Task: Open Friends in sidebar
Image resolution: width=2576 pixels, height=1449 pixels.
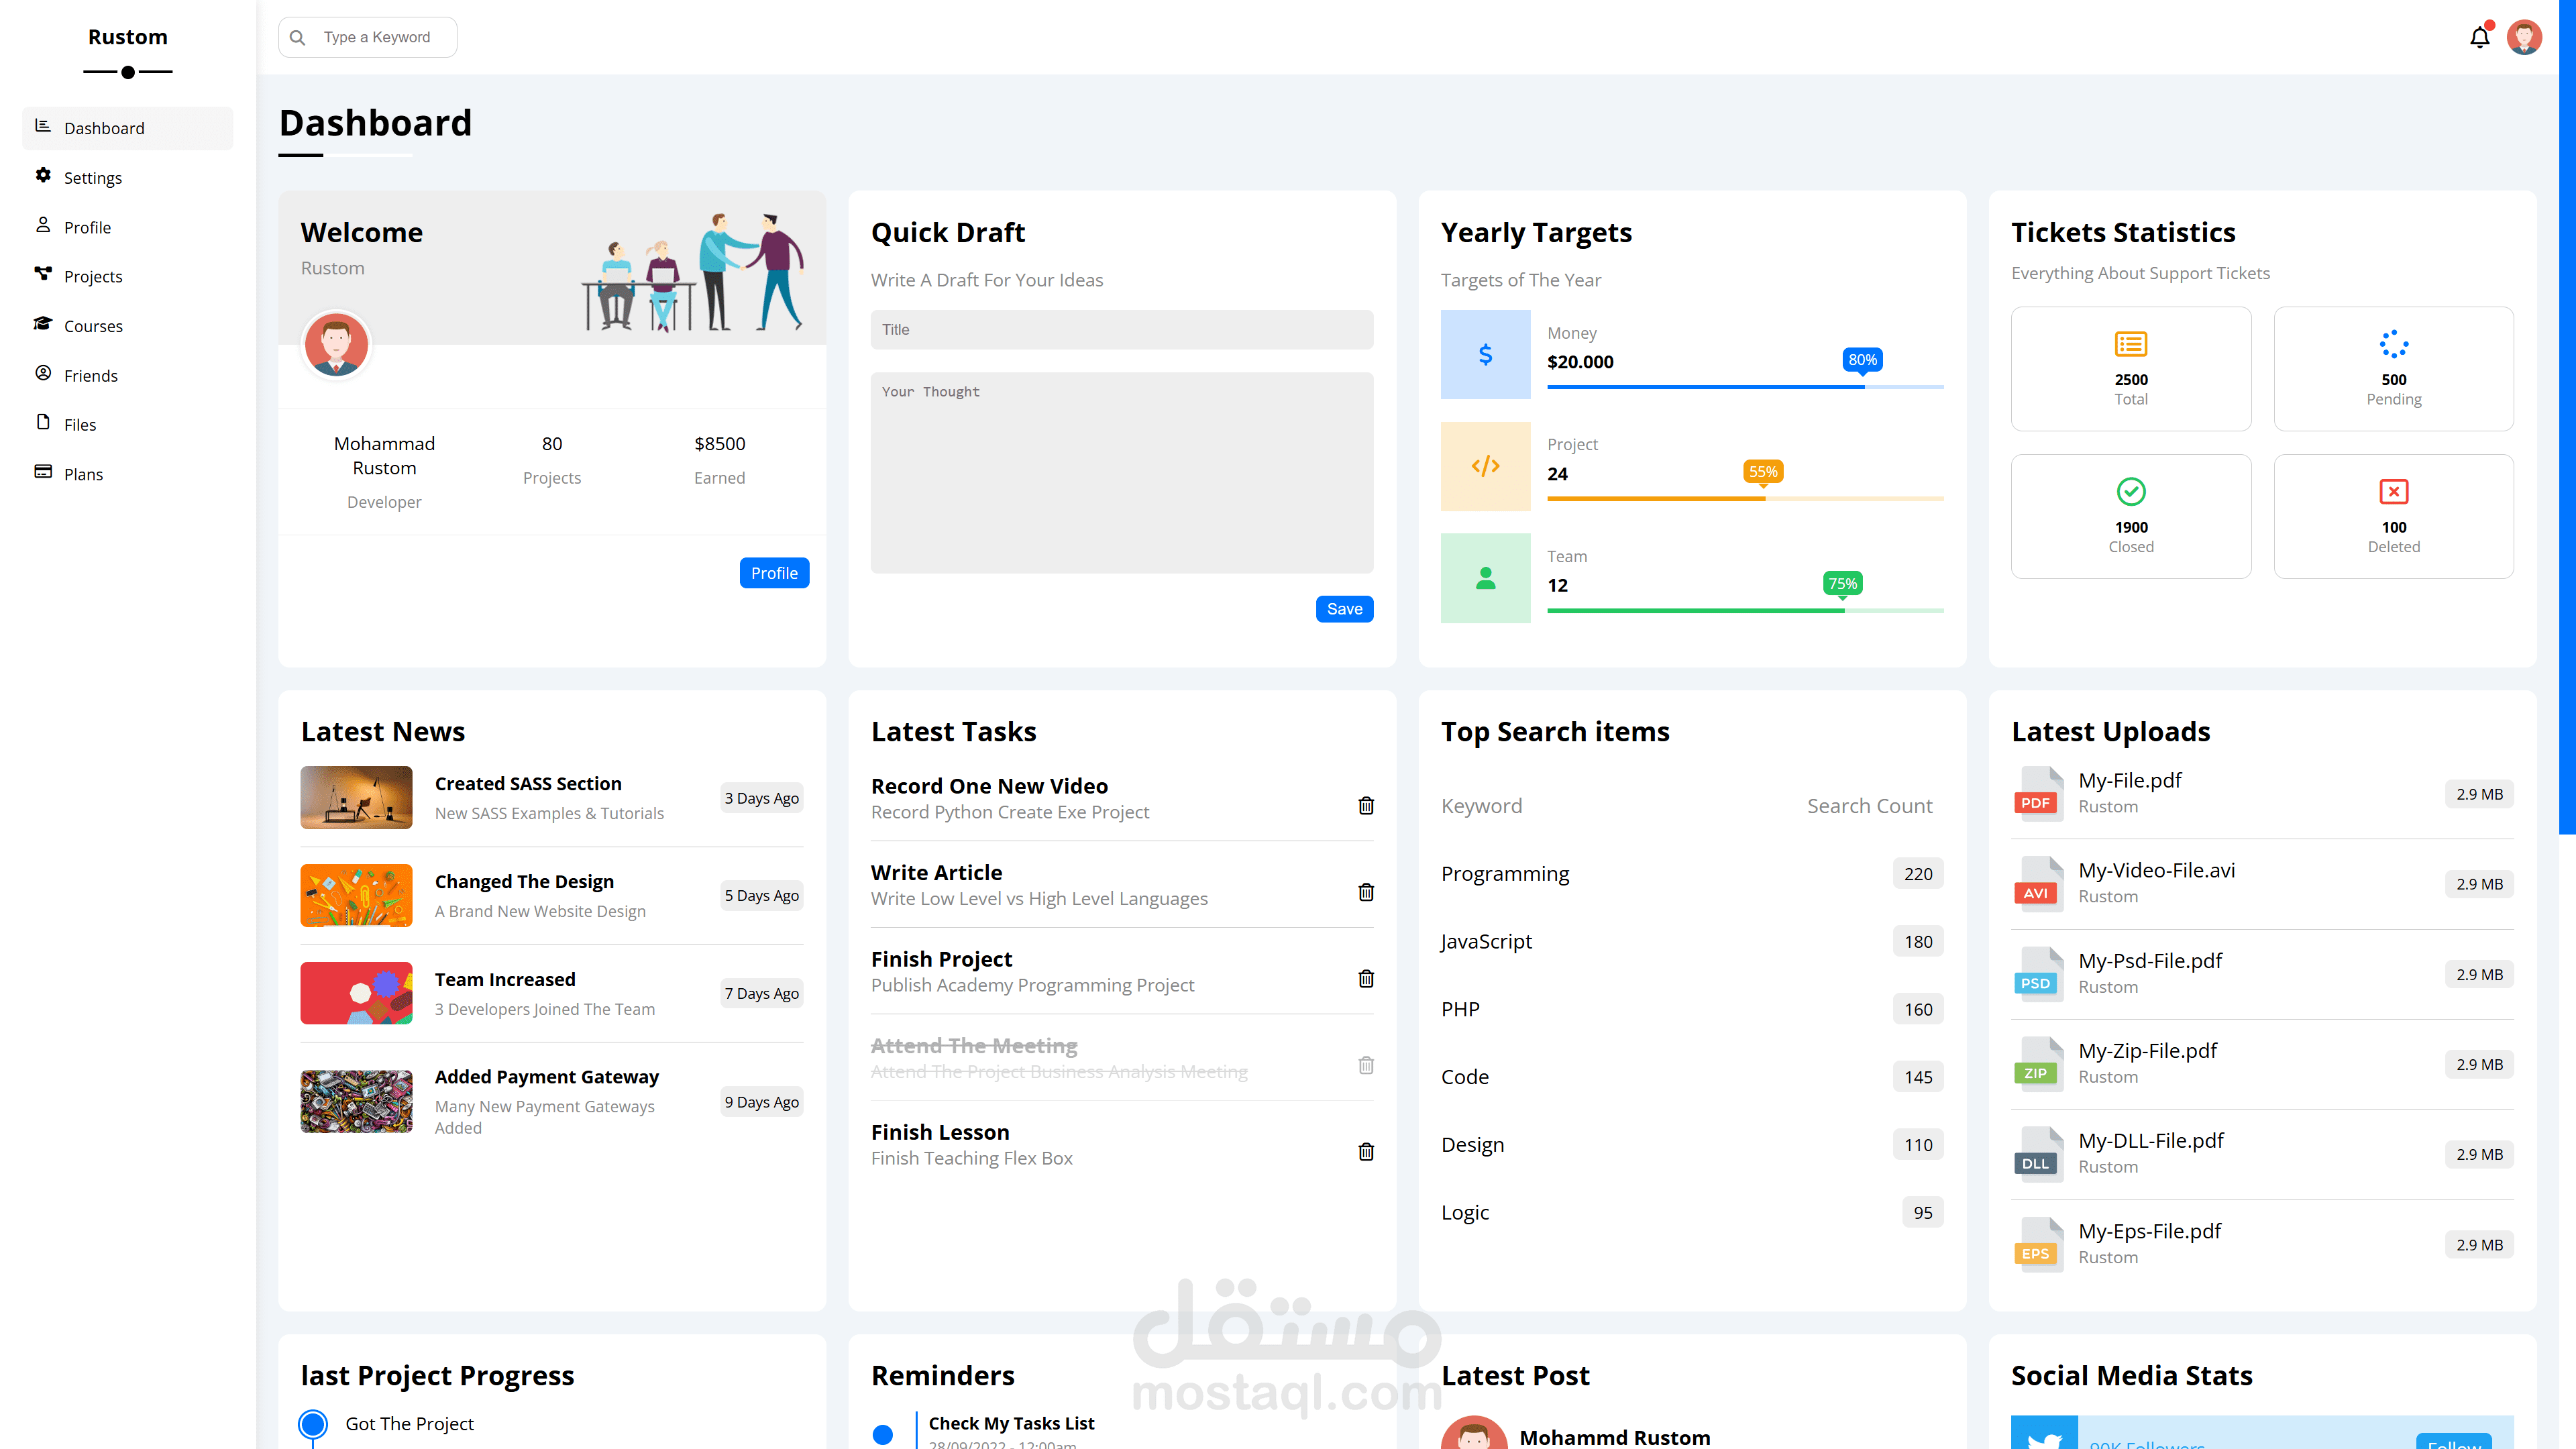Action: [x=127, y=375]
